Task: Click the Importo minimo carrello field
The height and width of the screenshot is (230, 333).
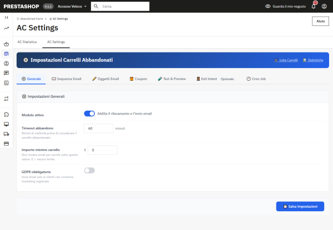Action: [x=102, y=150]
